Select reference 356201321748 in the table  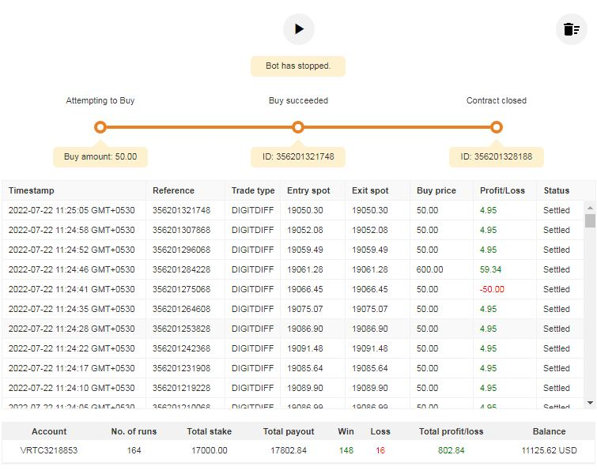[182, 210]
